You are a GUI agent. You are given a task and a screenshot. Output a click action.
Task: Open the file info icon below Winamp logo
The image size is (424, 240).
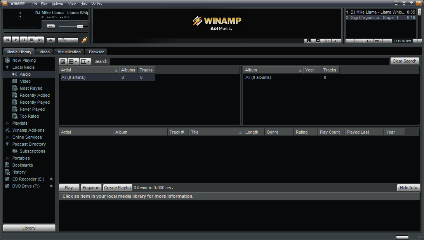pyautogui.click(x=309, y=41)
